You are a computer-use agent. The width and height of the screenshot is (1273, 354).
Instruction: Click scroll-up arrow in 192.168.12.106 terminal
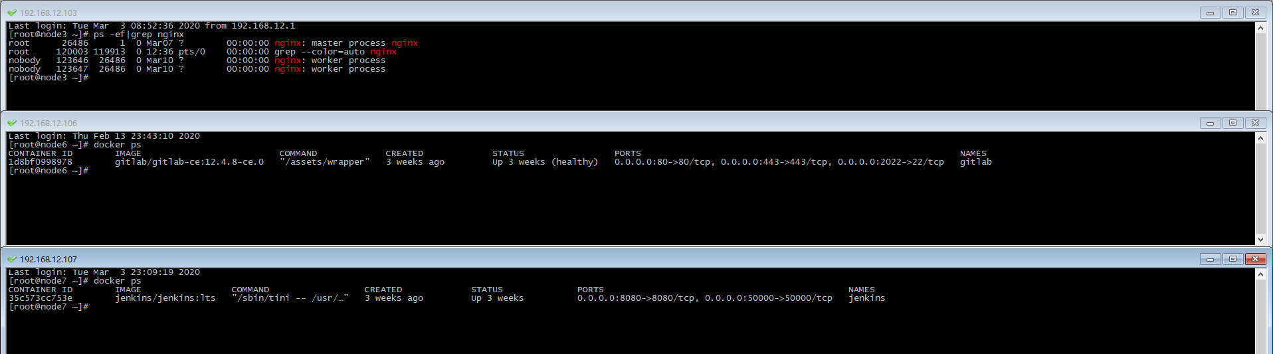tap(1260, 138)
